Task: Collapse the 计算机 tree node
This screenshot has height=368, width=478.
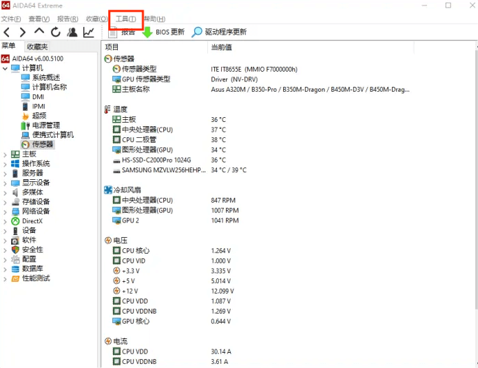Action: 5,68
